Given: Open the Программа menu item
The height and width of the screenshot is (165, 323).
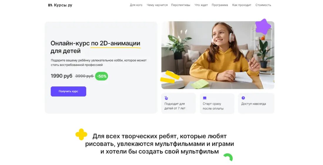Looking at the screenshot, I should click(x=220, y=5).
